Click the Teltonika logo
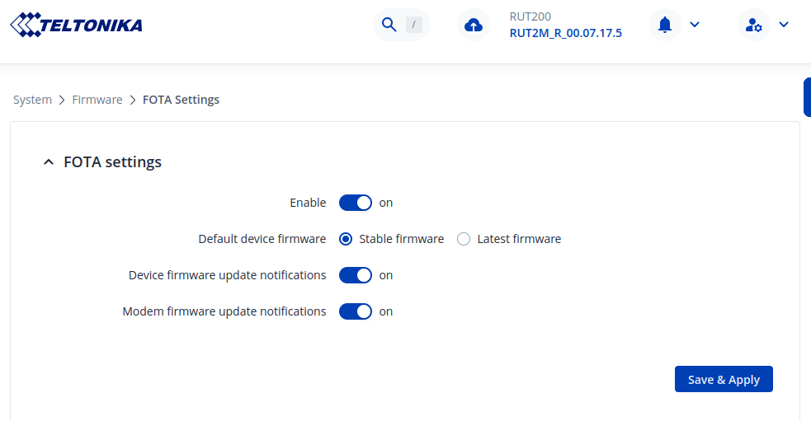 pos(76,25)
